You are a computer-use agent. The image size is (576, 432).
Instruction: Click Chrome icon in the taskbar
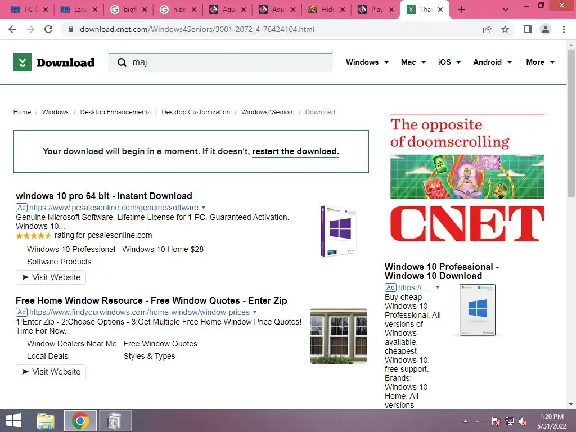pos(80,421)
